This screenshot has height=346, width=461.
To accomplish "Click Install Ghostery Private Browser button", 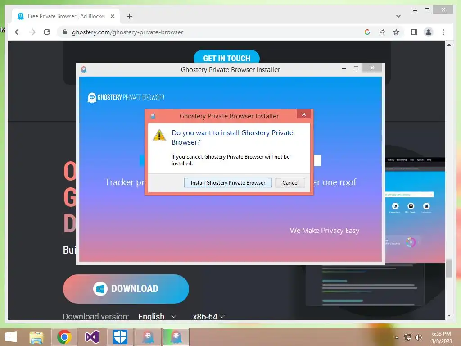I will [x=228, y=183].
